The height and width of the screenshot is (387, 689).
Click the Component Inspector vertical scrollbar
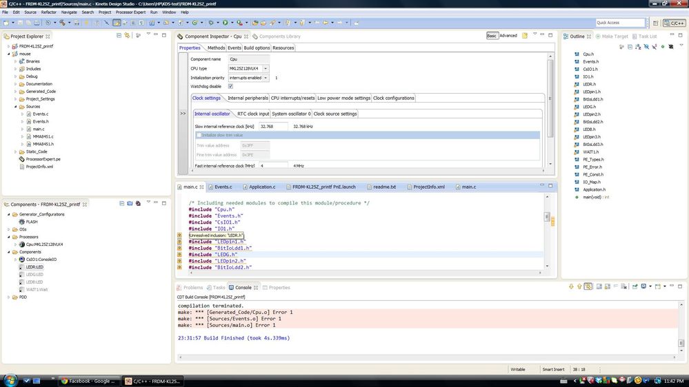tap(550, 110)
